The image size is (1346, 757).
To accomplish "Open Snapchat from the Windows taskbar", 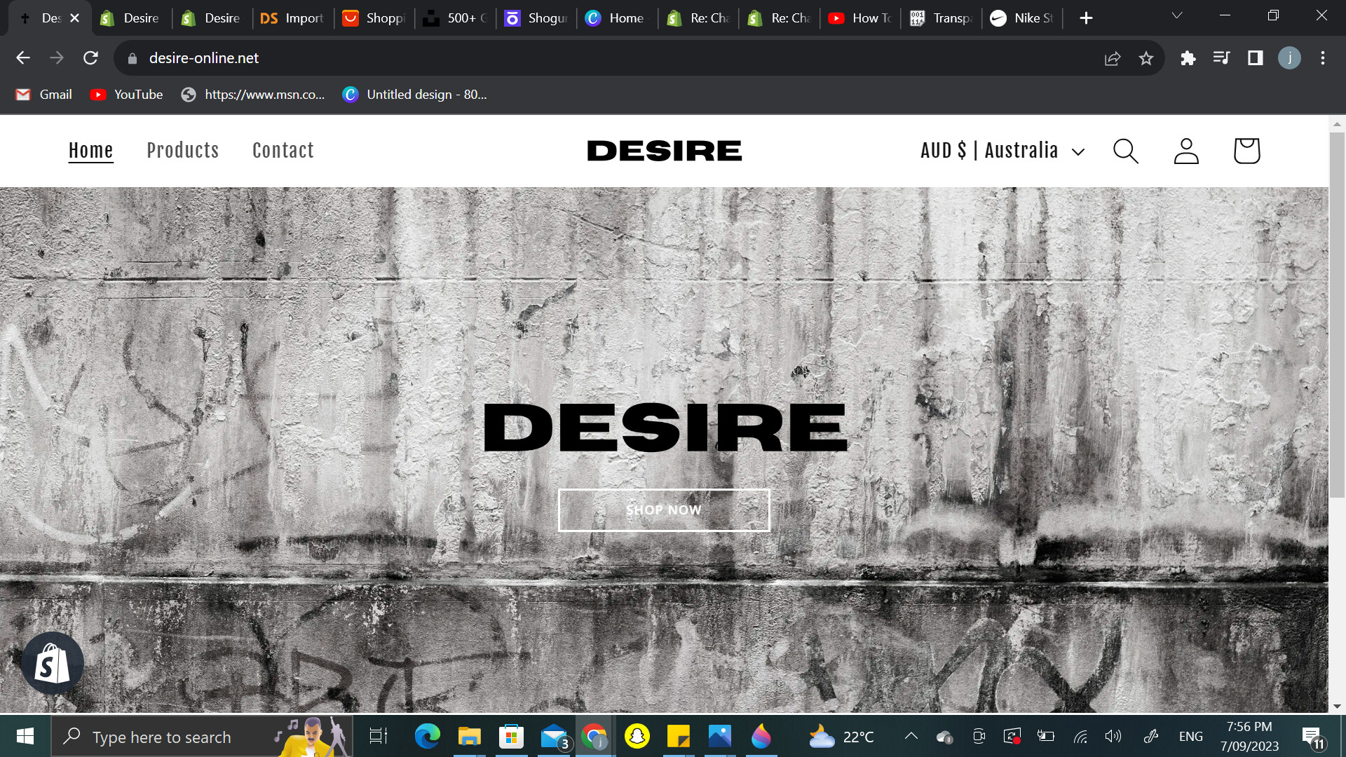I will point(637,737).
